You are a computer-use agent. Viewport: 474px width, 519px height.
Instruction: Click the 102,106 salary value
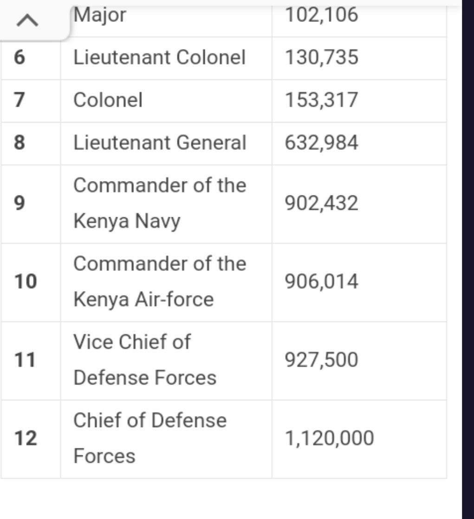[x=321, y=15]
